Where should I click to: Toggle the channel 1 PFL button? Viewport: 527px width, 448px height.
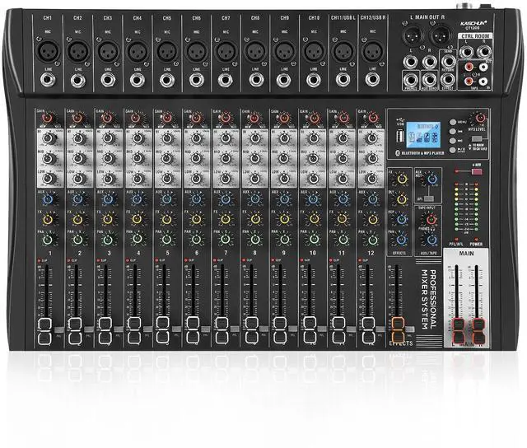[x=59, y=329]
